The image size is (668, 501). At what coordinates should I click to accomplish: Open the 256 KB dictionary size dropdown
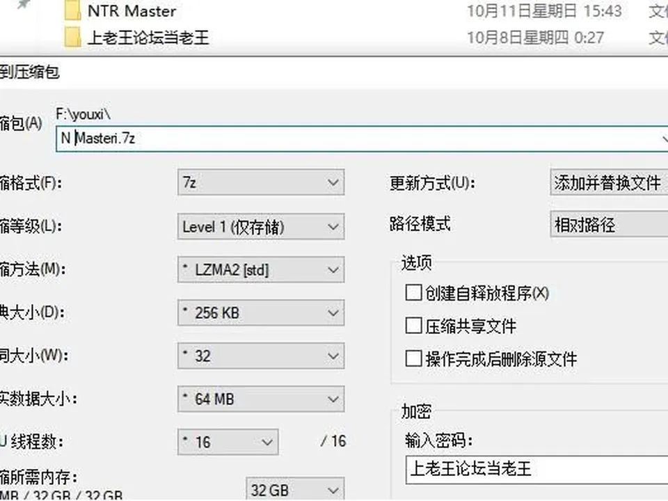coord(261,312)
